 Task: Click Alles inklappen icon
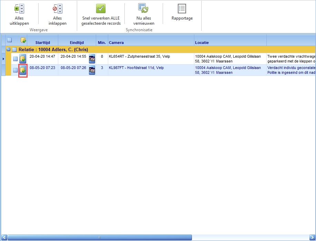(58, 9)
